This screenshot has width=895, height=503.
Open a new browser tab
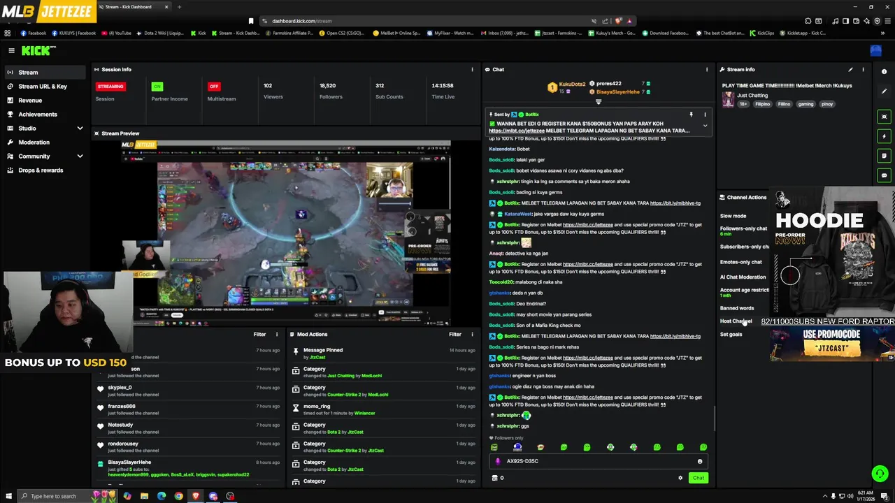(179, 7)
